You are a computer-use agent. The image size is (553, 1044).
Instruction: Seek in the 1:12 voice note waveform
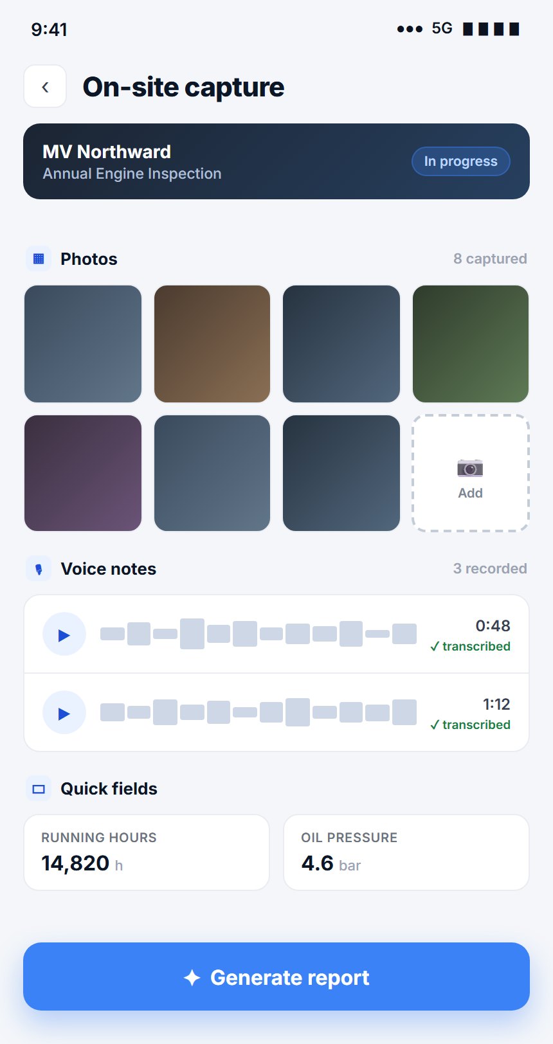(258, 712)
